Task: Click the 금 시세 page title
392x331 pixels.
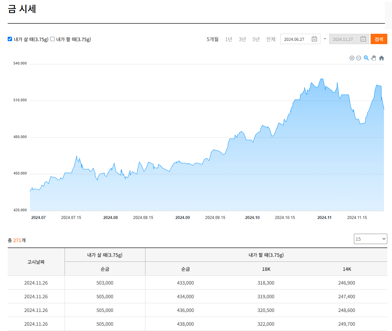Action: 22,9
